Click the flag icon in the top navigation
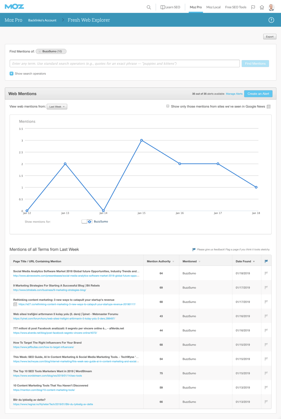The height and width of the screenshot is (419, 281). [x=252, y=7]
